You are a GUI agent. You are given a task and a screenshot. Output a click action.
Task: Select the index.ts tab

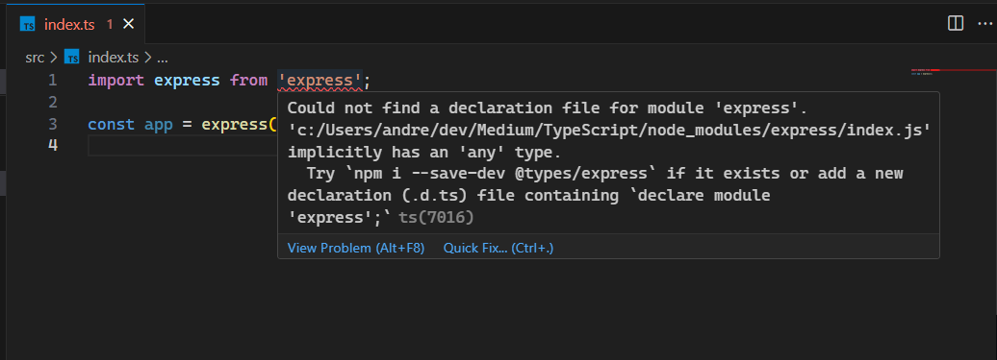pyautogui.click(x=75, y=23)
